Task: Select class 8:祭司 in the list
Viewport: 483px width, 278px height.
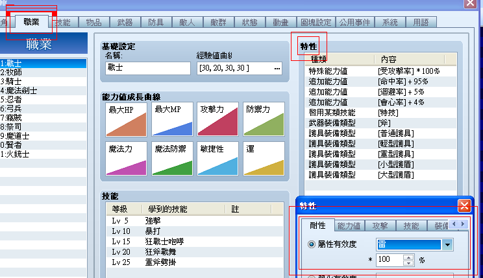Action: pyautogui.click(x=43, y=127)
